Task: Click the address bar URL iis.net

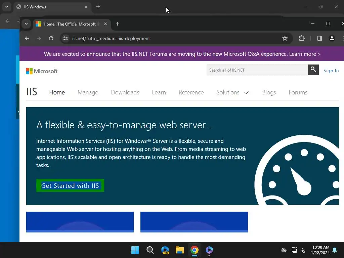Action: [111, 38]
